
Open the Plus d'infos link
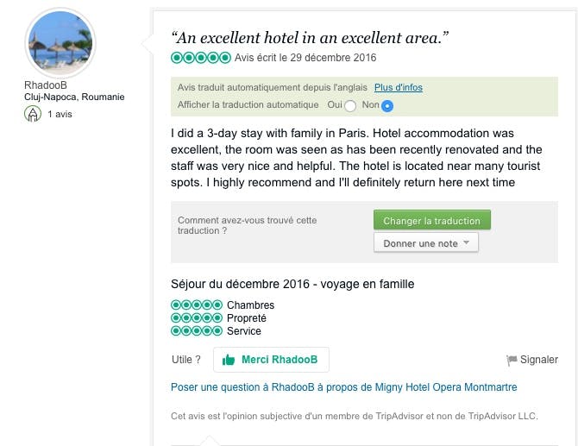tap(398, 88)
